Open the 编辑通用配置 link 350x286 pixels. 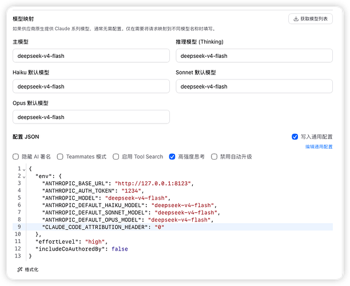(319, 146)
